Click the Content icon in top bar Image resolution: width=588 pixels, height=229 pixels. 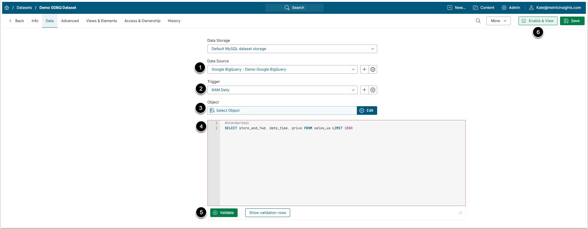[x=476, y=8]
